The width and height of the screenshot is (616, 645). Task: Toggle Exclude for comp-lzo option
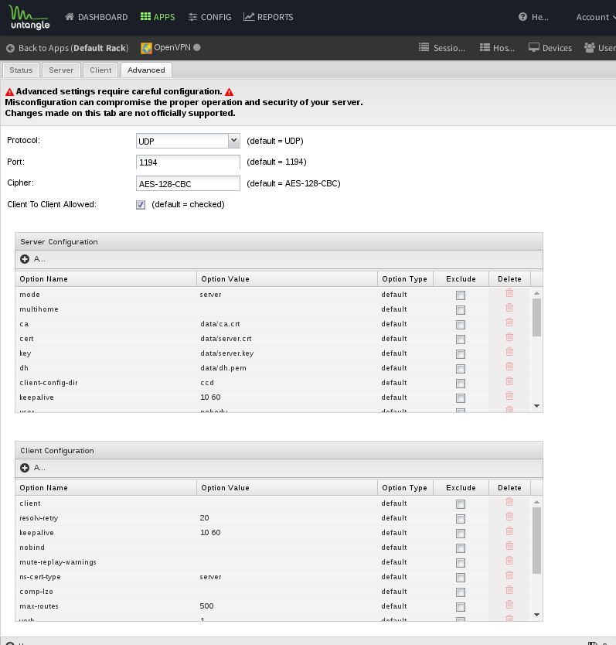click(x=461, y=592)
